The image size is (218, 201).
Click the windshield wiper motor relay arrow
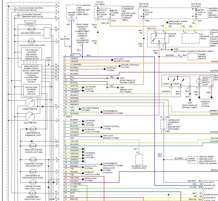pyautogui.click(x=168, y=22)
